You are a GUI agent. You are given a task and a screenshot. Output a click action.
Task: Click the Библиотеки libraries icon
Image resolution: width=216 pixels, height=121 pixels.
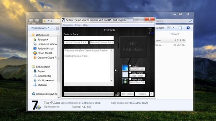pyautogui.click(x=33, y=67)
